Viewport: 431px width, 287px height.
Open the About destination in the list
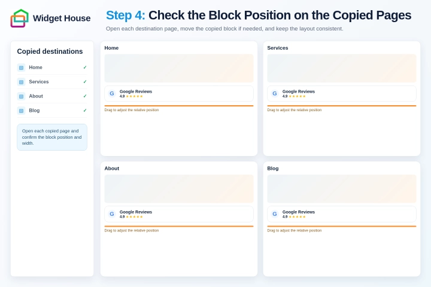coord(52,96)
